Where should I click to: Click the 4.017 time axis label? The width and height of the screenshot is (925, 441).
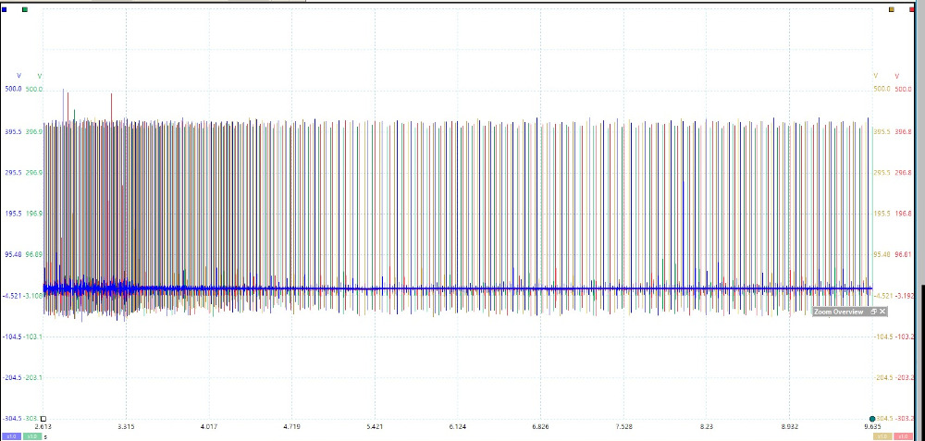pyautogui.click(x=208, y=426)
